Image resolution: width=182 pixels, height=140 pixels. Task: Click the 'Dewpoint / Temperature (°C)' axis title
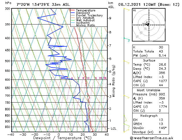(x=62, y=138)
